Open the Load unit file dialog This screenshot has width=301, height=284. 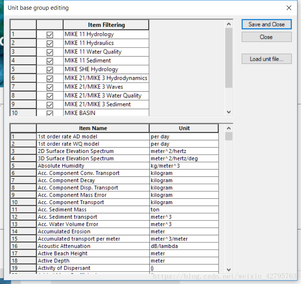coord(266,59)
